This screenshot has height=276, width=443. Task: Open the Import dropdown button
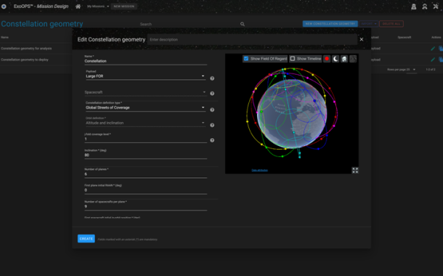coord(368,24)
